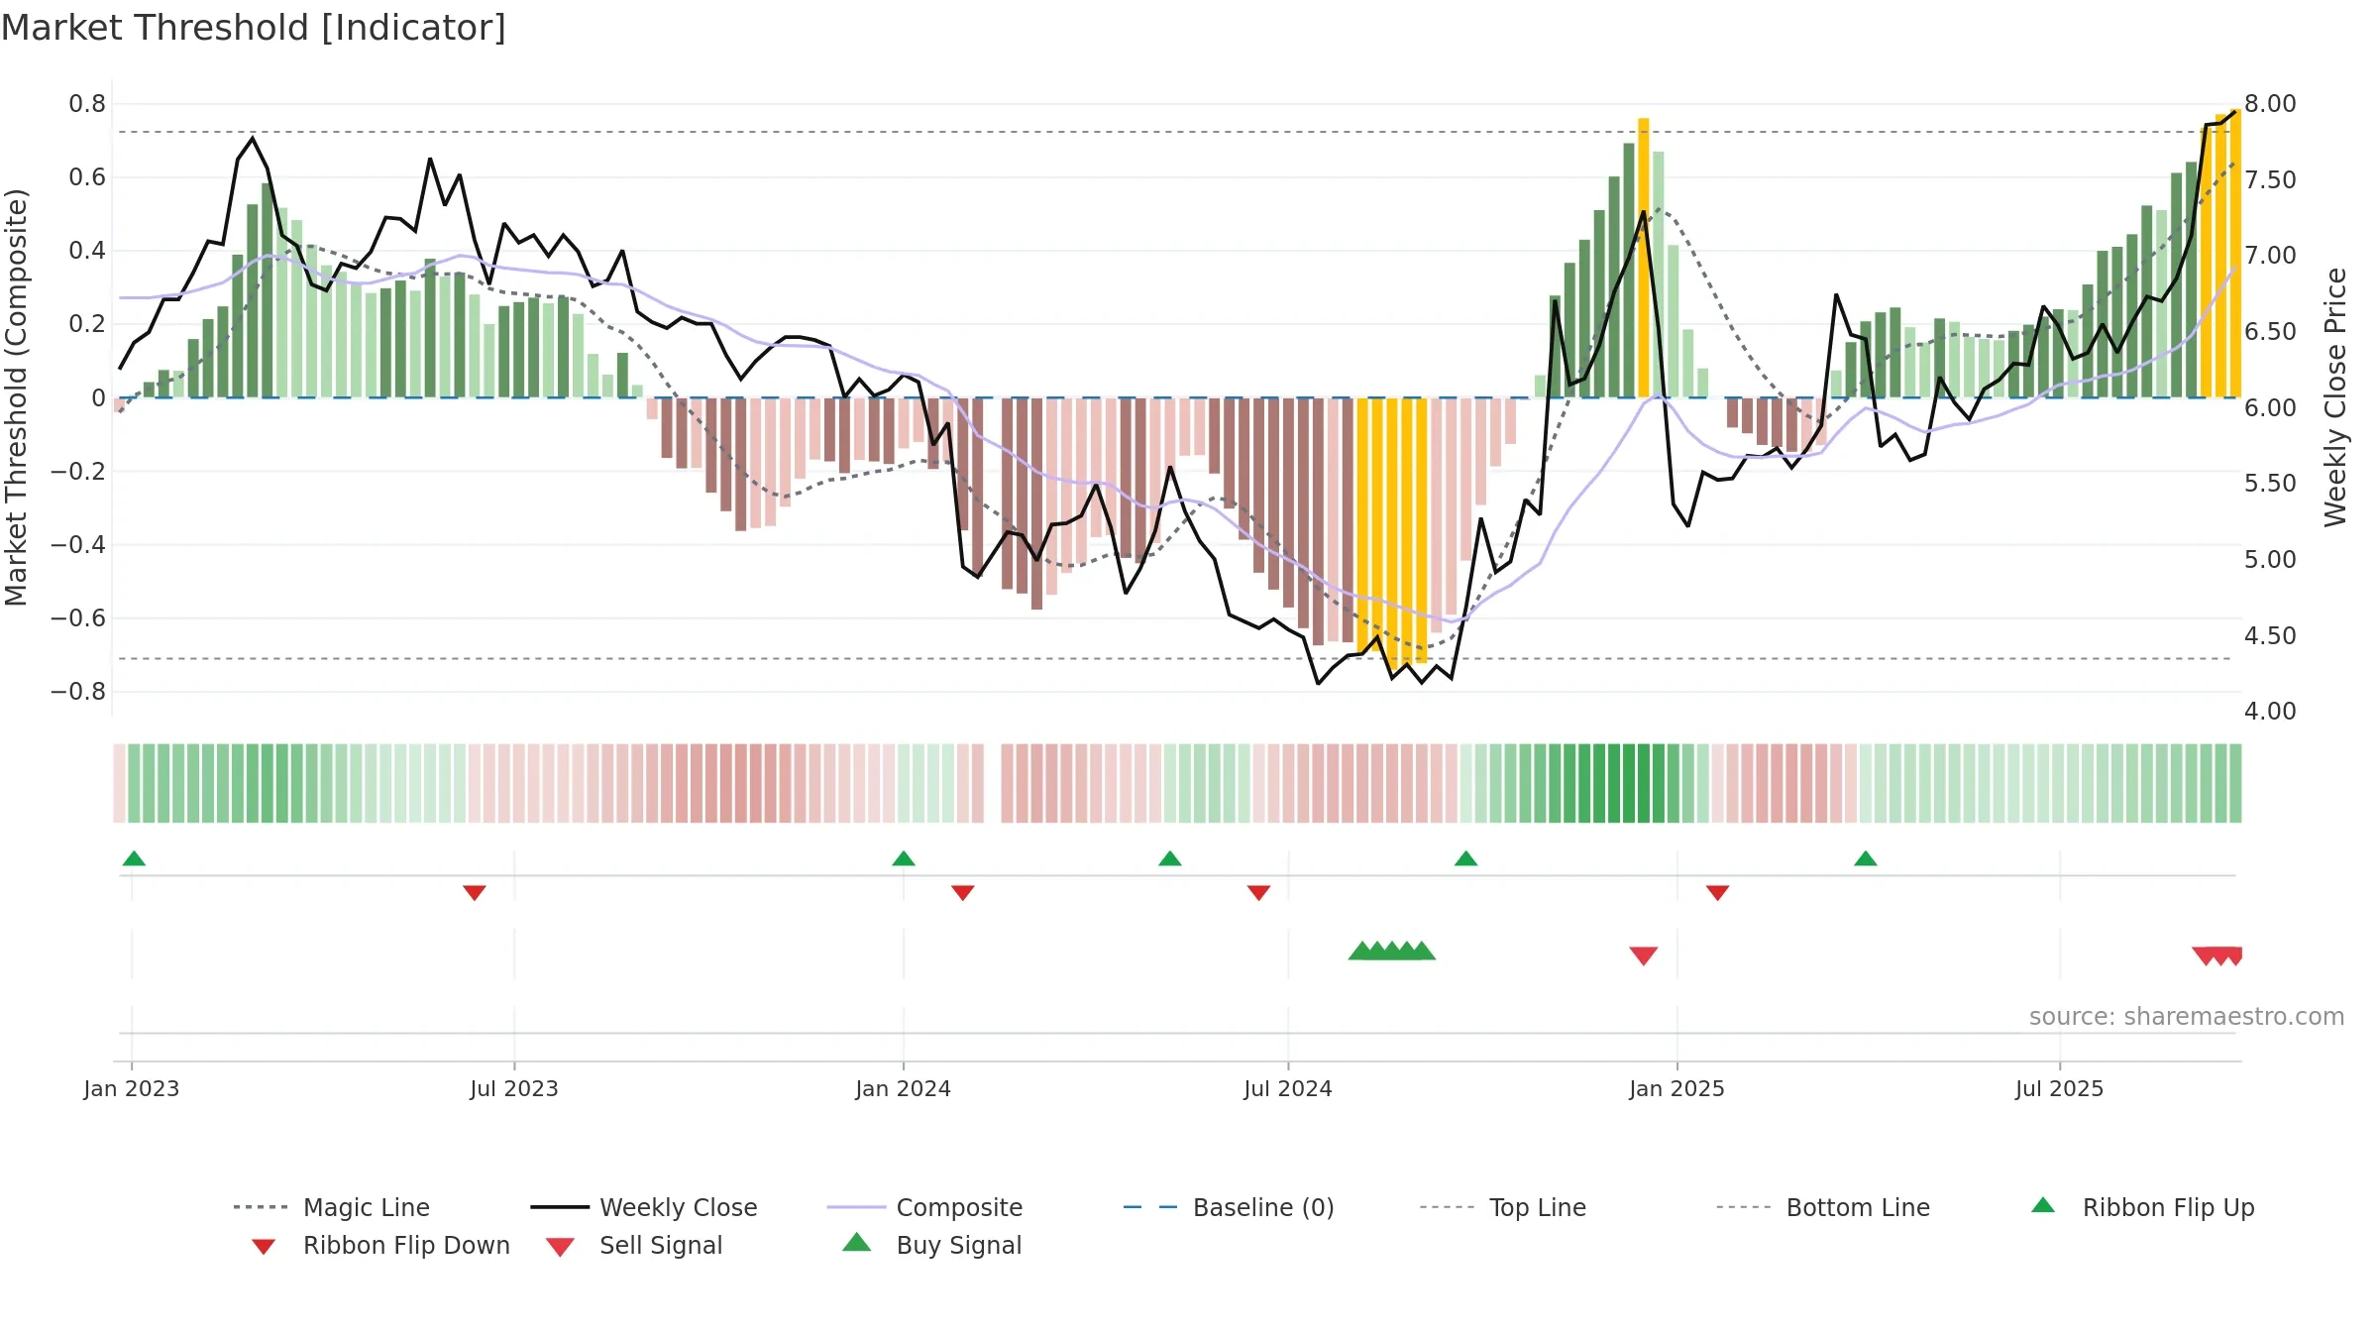Click the 0.8 left axis label
Viewport: 2378px width, 1338px height.
pos(87,104)
